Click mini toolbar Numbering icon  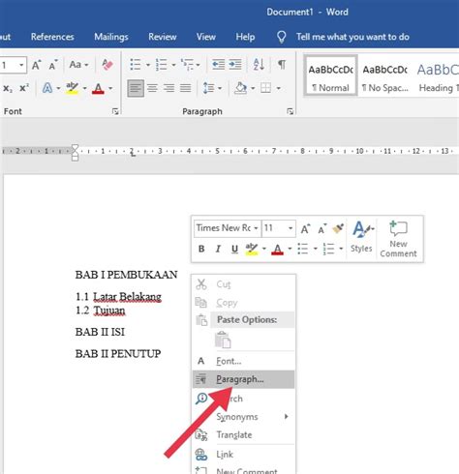tap(328, 249)
